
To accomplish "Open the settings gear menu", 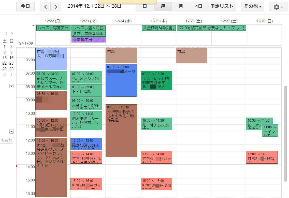I will click(278, 7).
